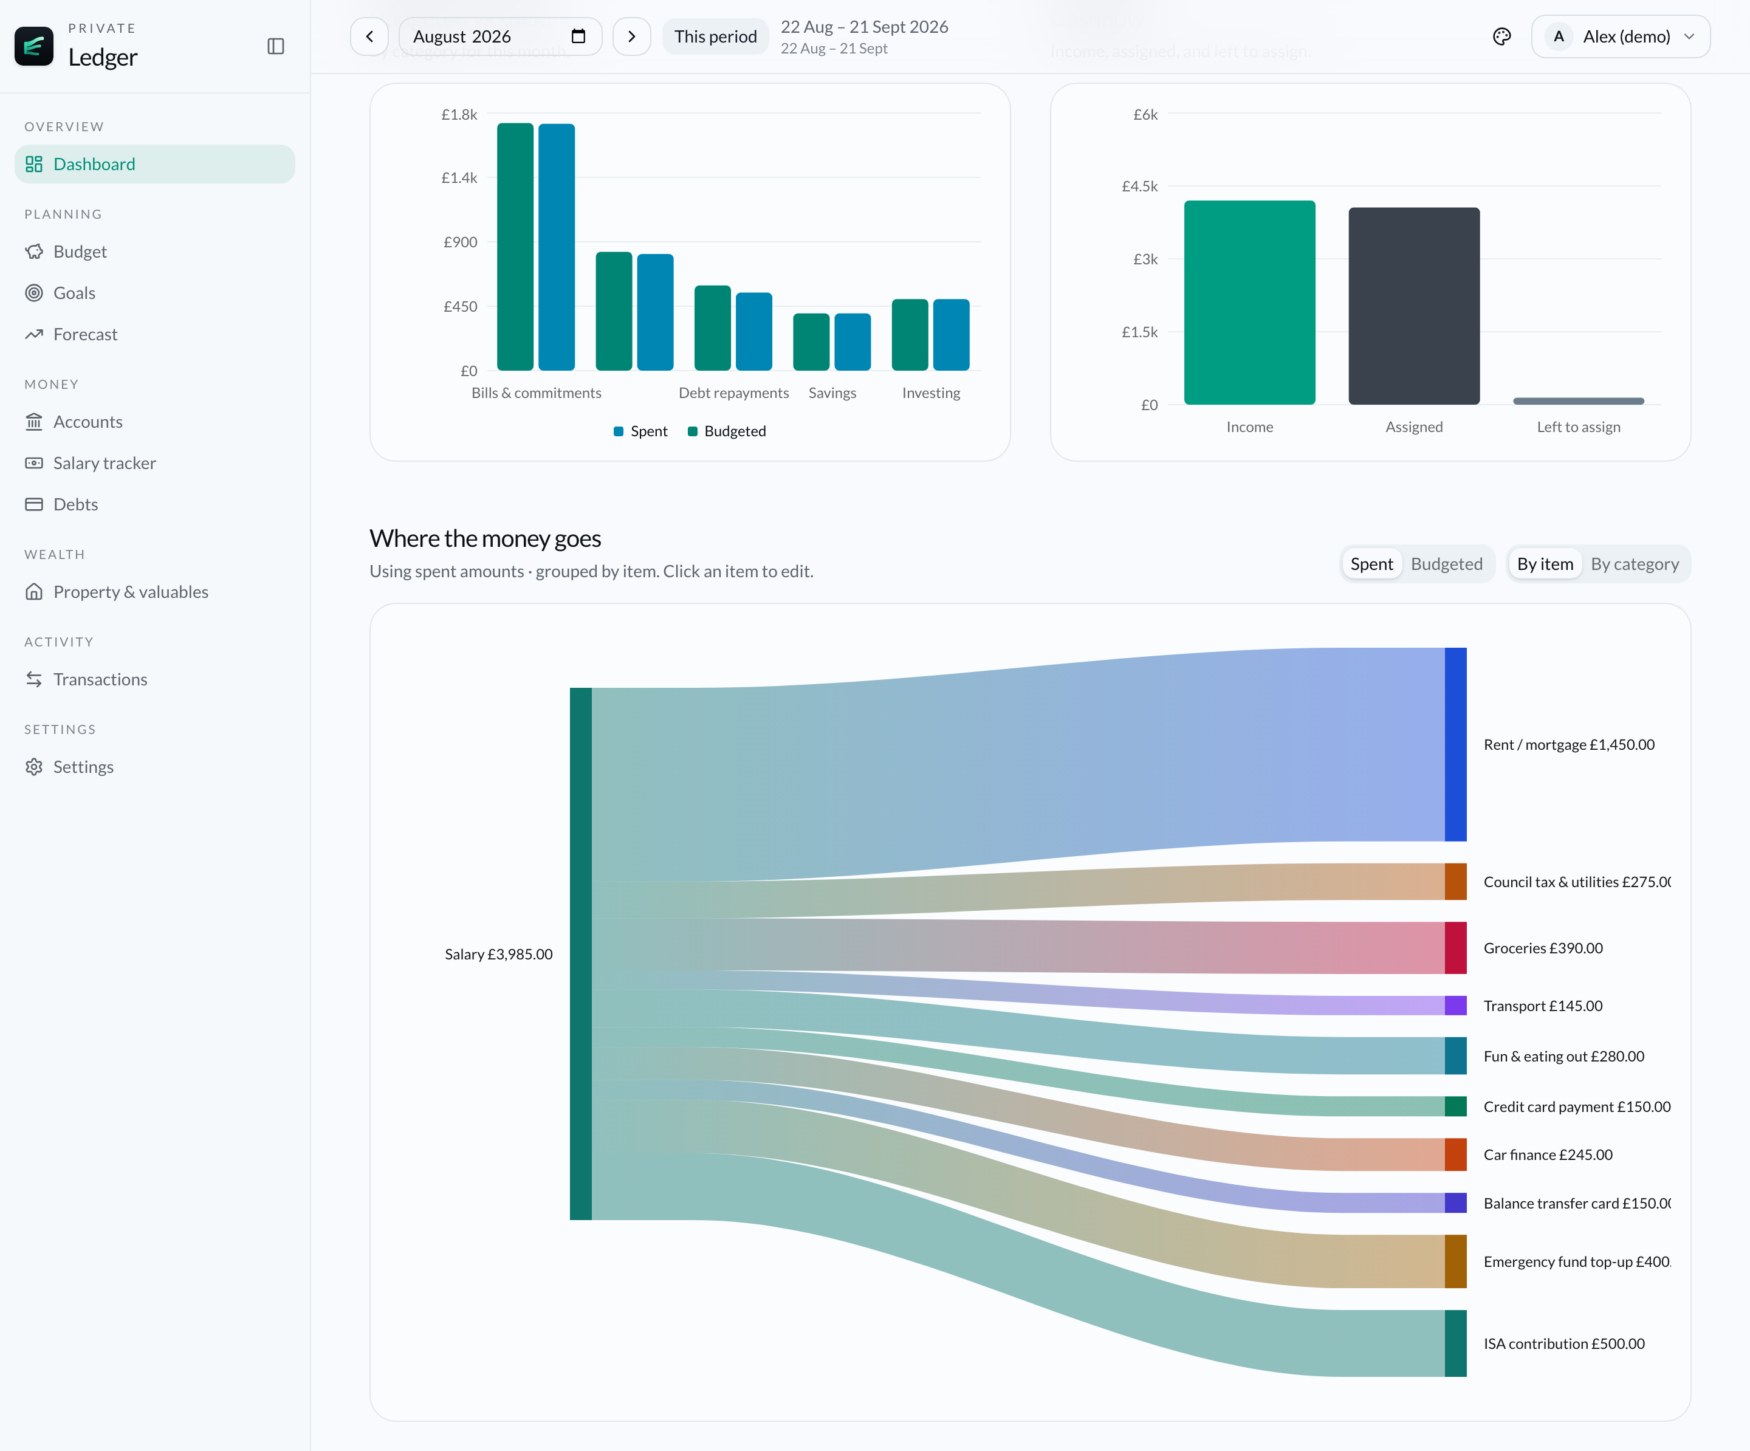Screen dimensions: 1750x1451
Task: Click the Salary £3,985.00 source label
Action: point(498,955)
